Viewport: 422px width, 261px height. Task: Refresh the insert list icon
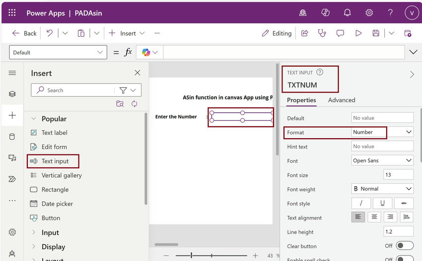[135, 104]
